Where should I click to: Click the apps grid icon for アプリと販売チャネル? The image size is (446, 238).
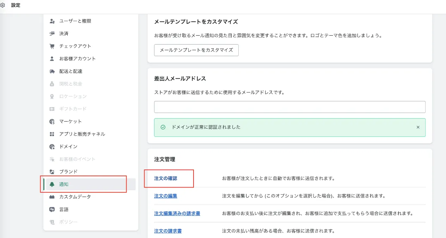click(x=52, y=134)
